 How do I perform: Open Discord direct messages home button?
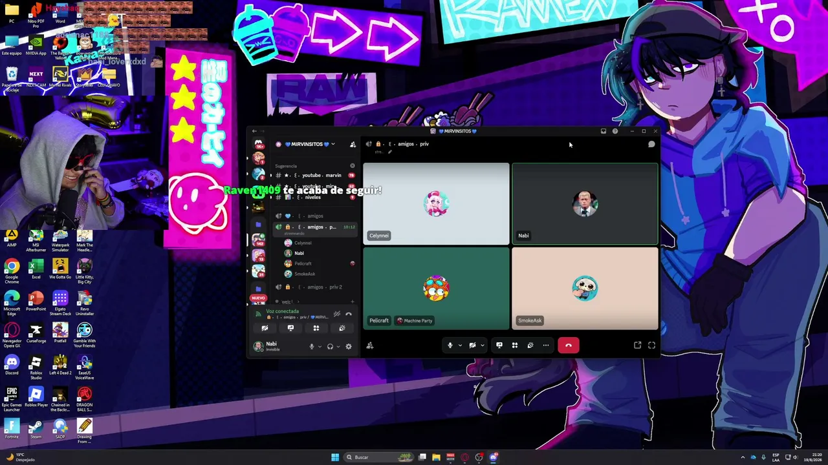click(x=258, y=144)
